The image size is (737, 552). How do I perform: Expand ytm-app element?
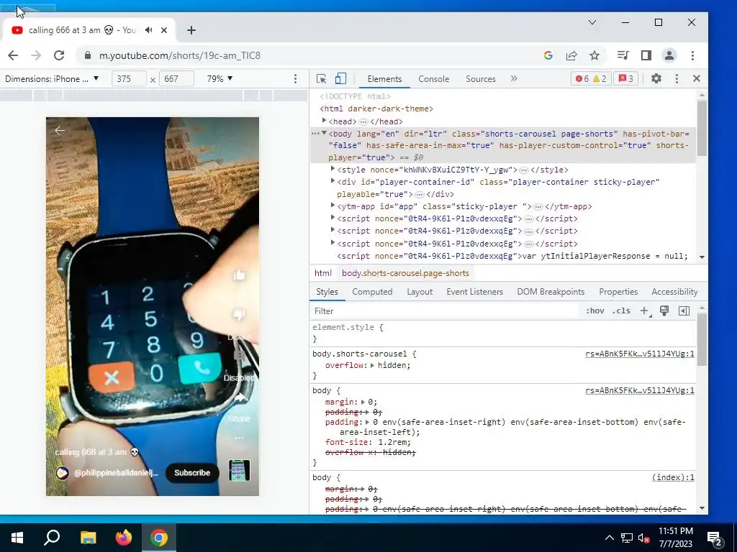coord(333,206)
